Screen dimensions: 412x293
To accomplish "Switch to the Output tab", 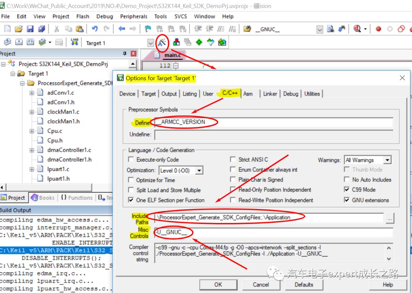I will (169, 94).
